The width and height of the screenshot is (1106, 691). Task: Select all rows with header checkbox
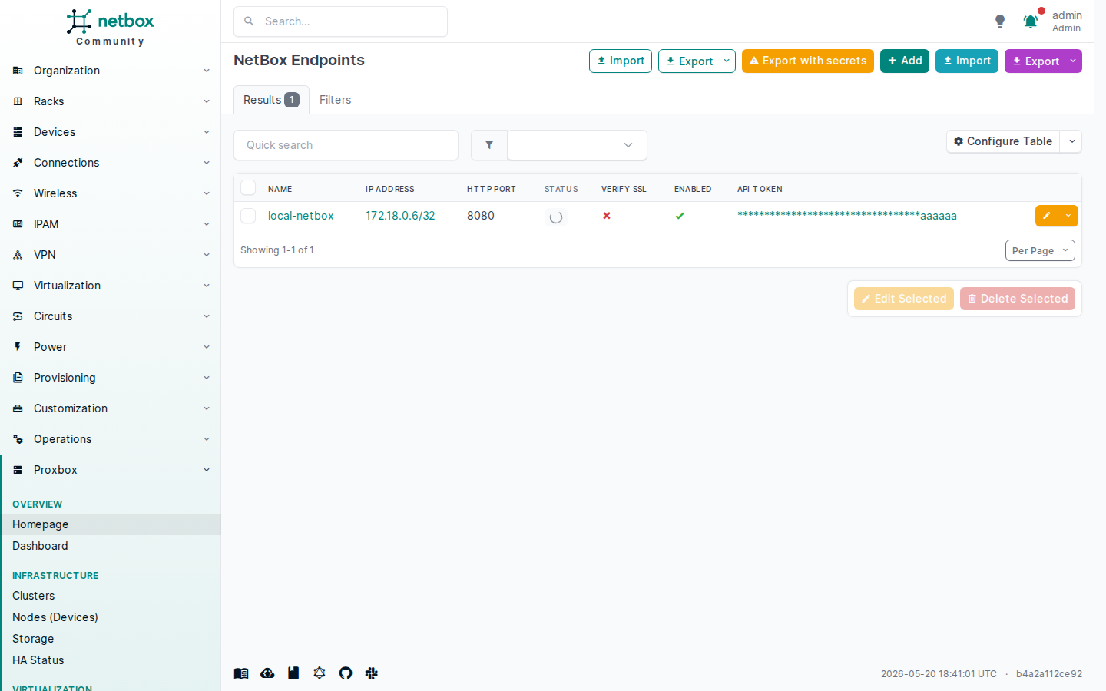tap(248, 187)
